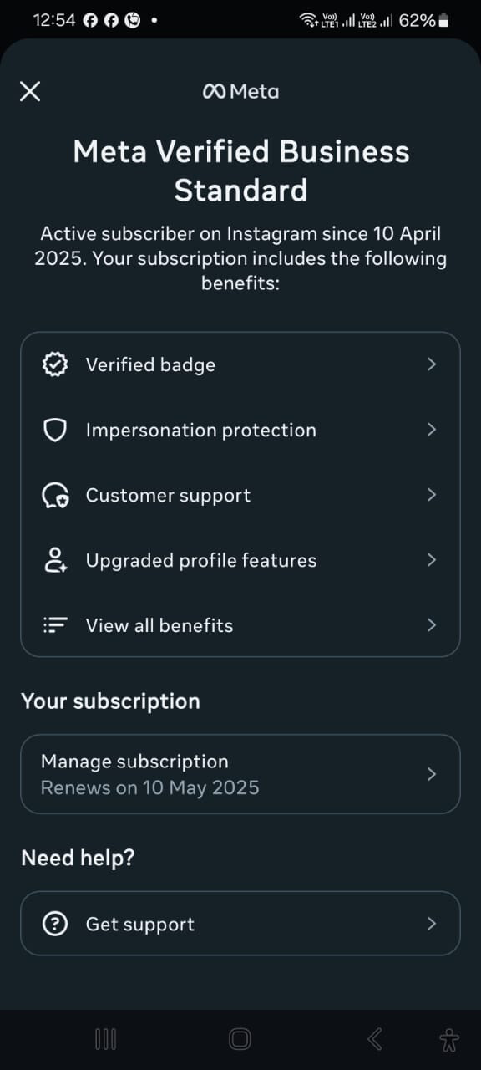Open the Upgraded profile features entry

240,560
